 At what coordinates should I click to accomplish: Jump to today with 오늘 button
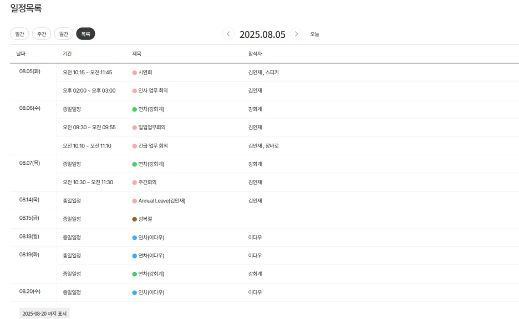[x=314, y=34]
